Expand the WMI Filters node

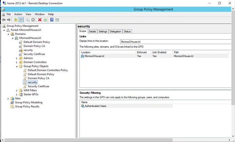pos(17,91)
